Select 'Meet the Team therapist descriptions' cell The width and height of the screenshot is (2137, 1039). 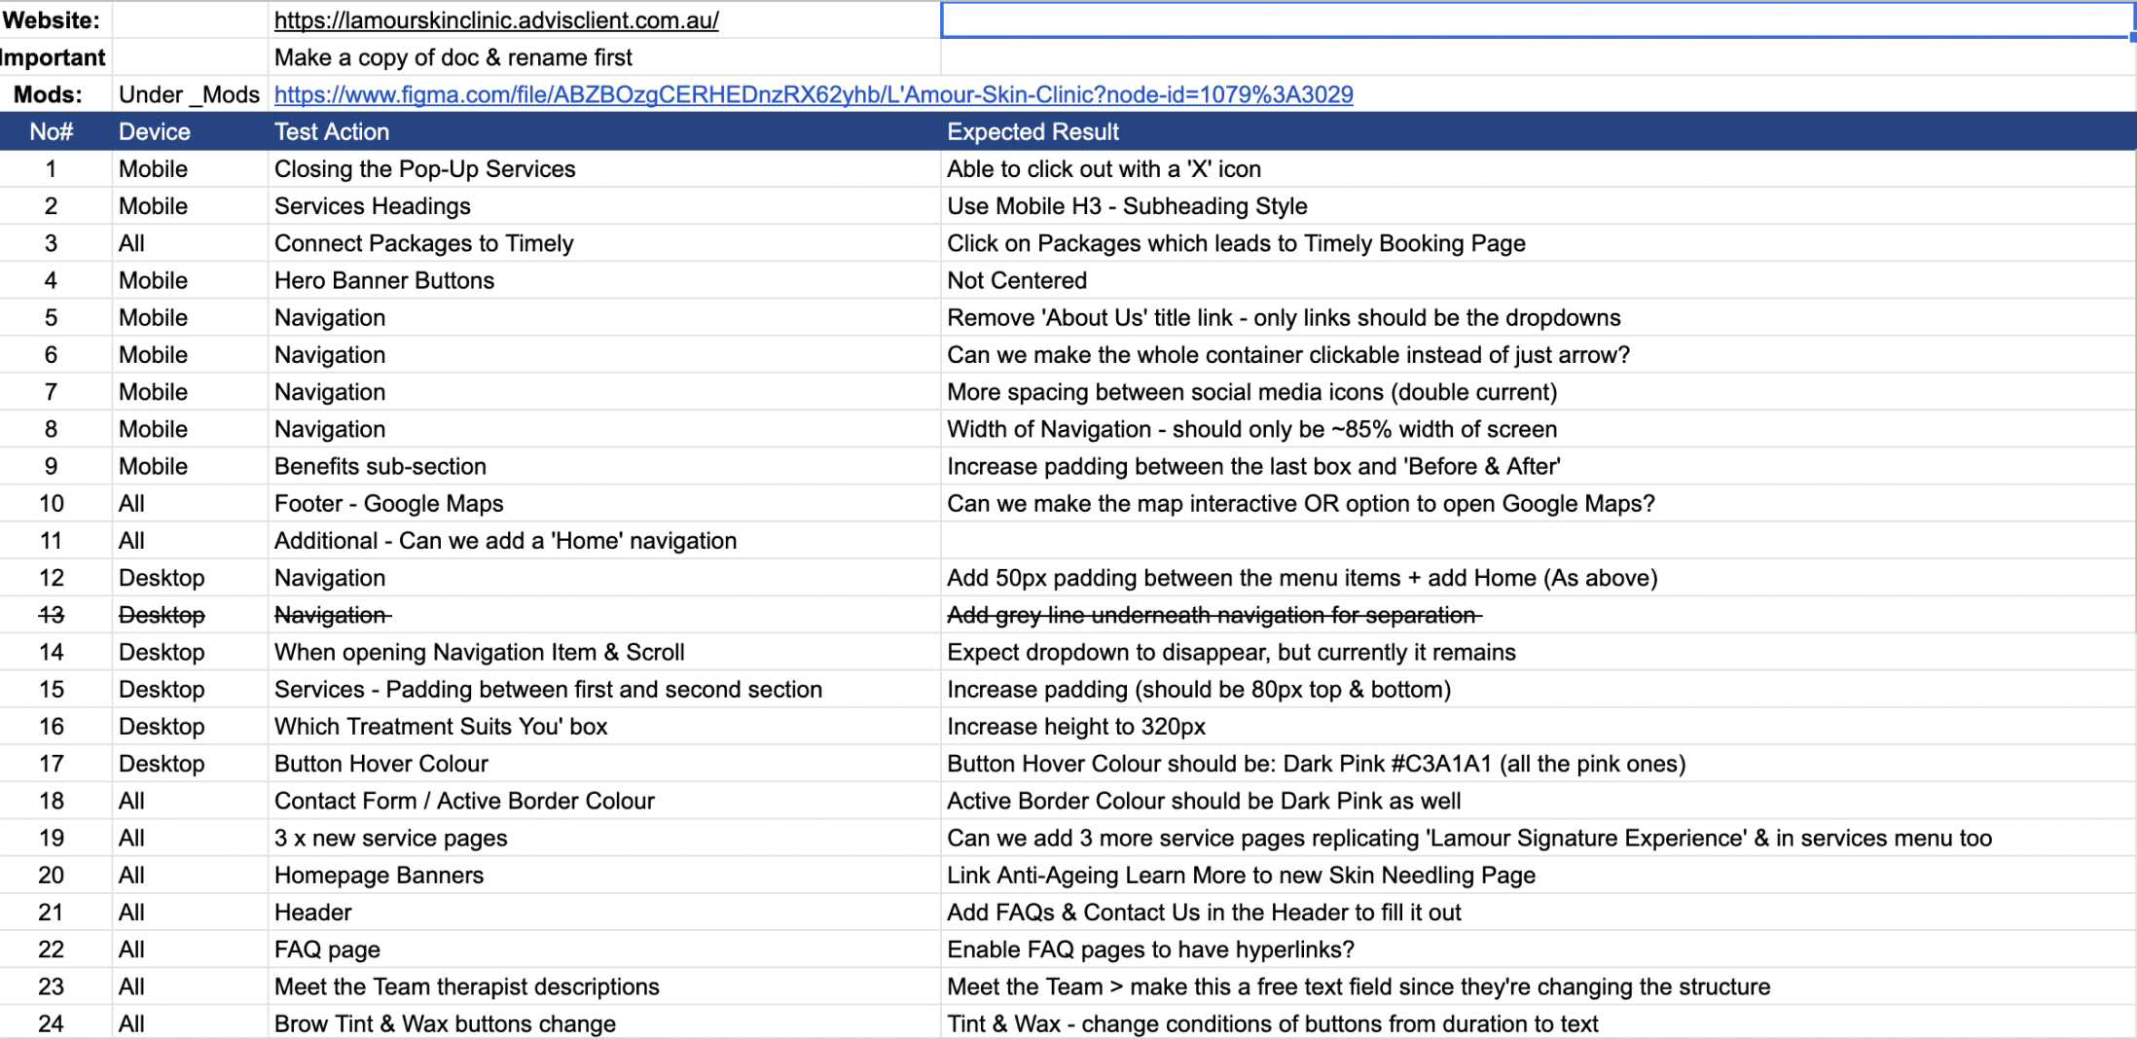(604, 986)
